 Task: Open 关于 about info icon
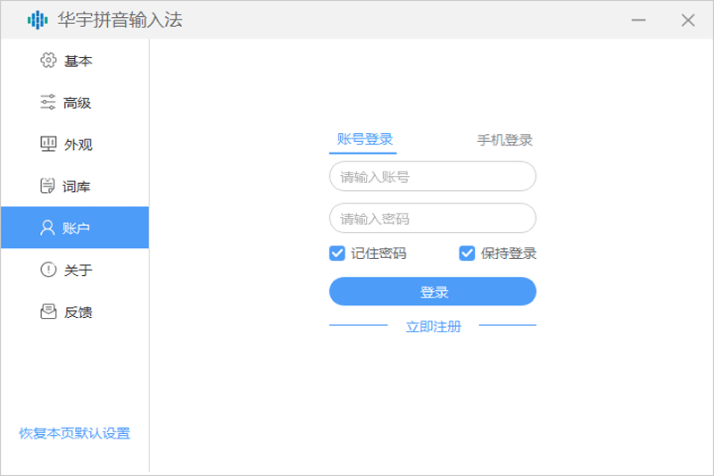[x=48, y=270]
